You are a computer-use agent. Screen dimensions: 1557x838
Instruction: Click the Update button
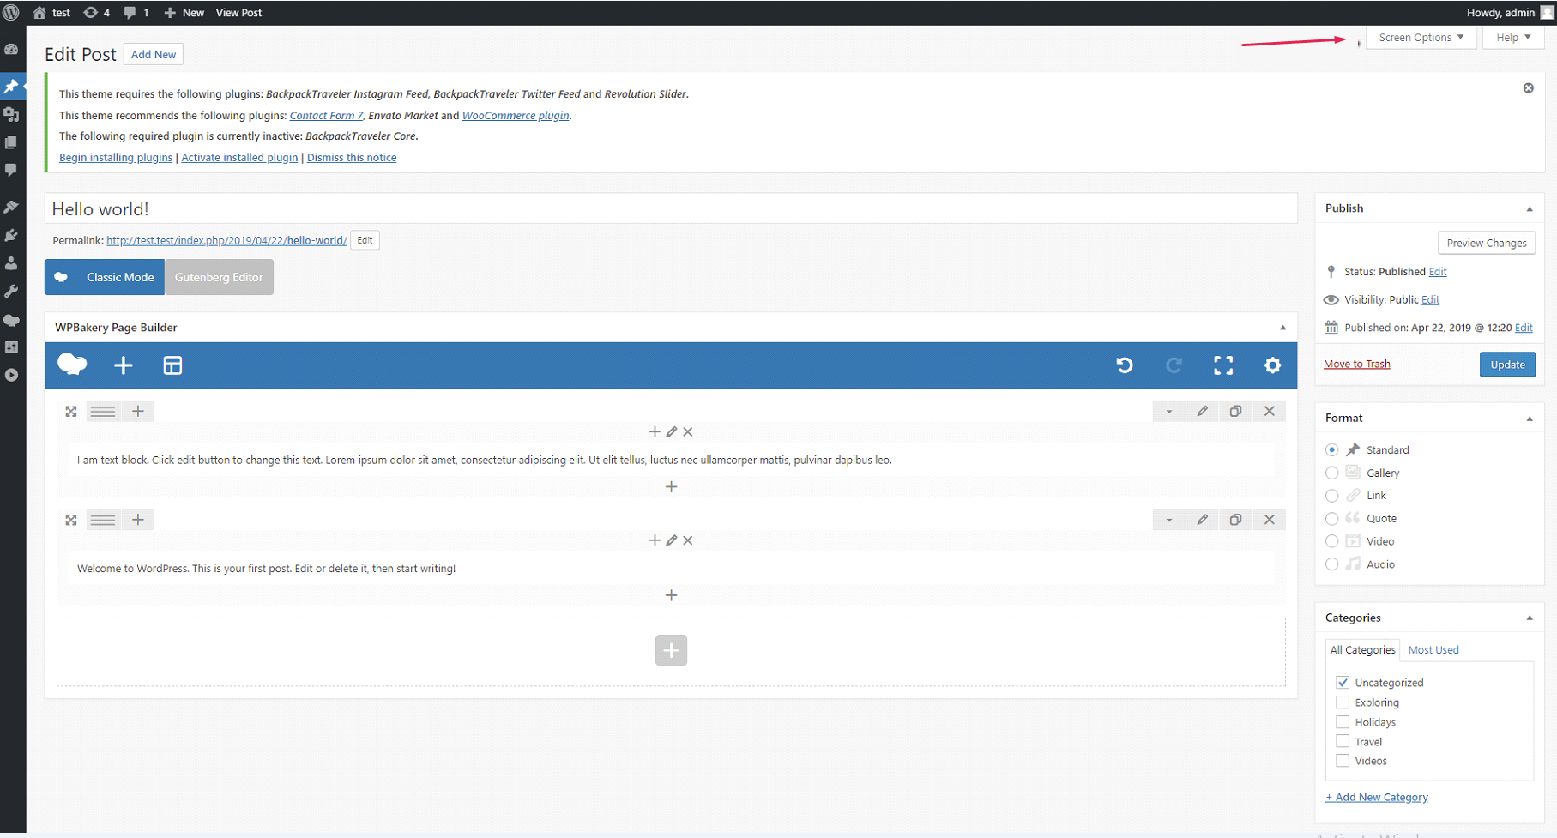1506,365
